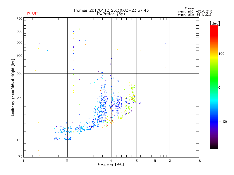Click the "[deg]" colorbar unit label
234x175 pixels.
point(215,23)
